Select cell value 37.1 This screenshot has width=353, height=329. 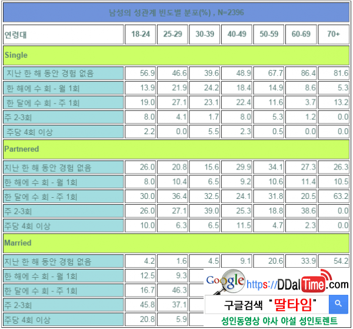click(x=172, y=305)
